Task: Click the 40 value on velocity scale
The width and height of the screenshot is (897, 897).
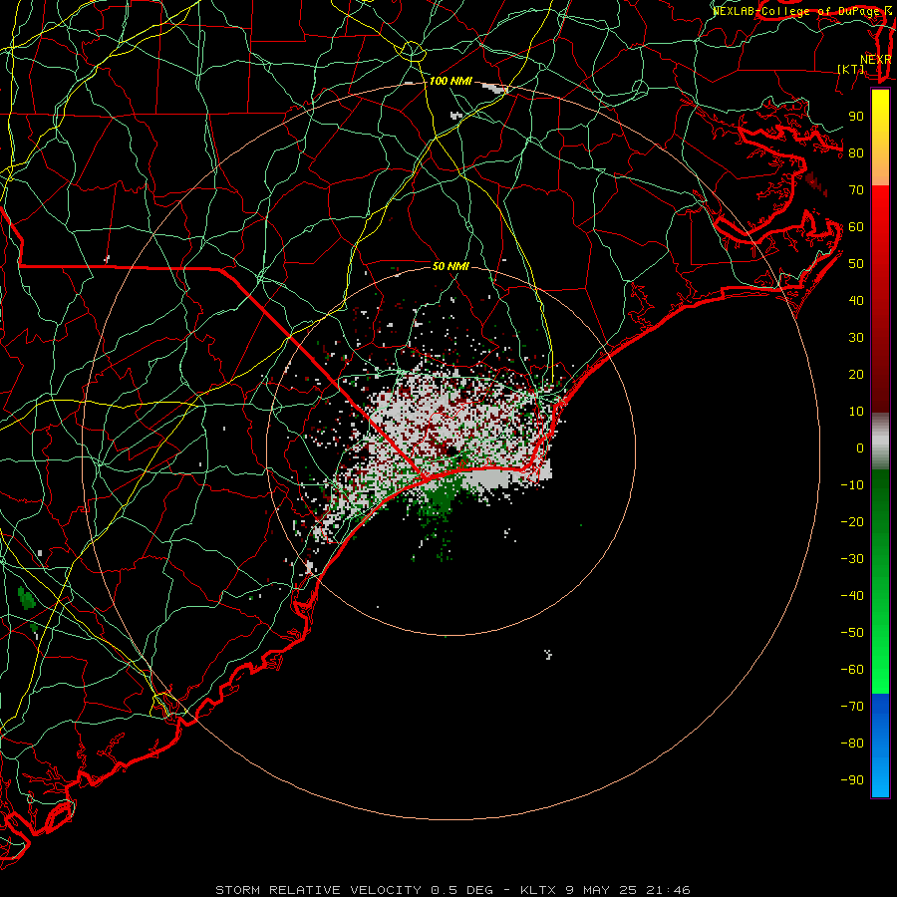Action: click(856, 301)
